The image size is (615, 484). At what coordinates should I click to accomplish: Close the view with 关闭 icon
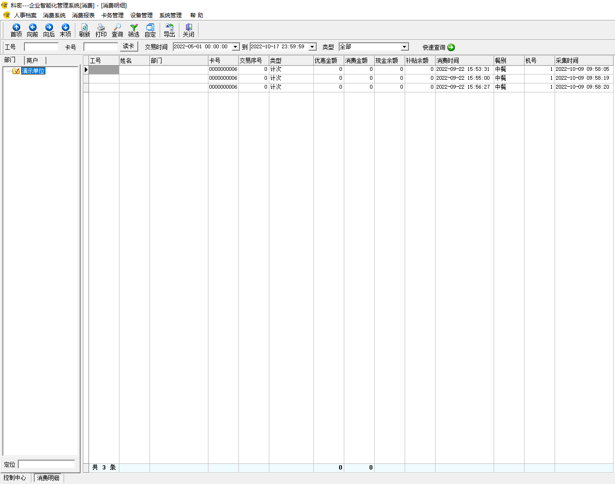tap(189, 30)
